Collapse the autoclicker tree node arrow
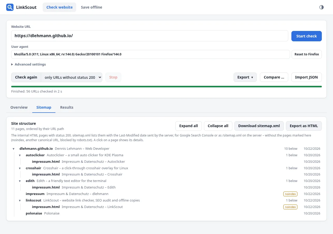This screenshot has width=333, height=234. point(20,155)
